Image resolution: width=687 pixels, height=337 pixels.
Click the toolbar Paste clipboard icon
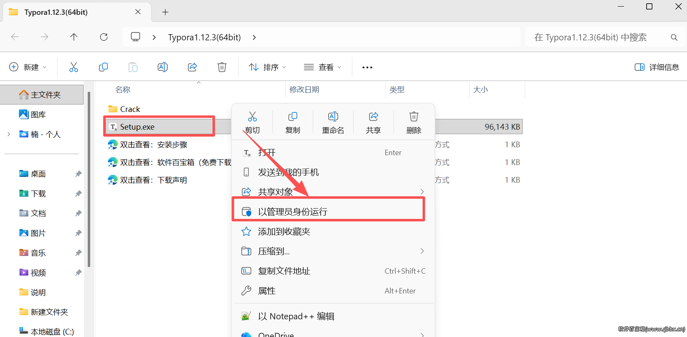[x=133, y=67]
